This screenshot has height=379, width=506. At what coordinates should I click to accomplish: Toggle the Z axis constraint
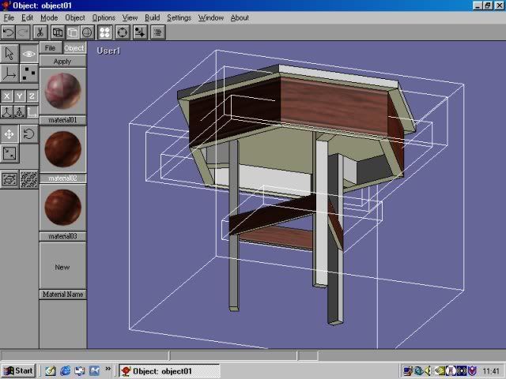pyautogui.click(x=32, y=96)
